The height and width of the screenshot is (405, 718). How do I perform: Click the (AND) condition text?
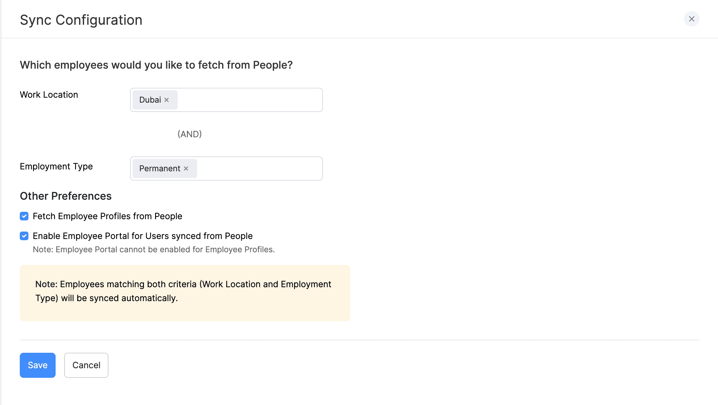[x=189, y=134]
